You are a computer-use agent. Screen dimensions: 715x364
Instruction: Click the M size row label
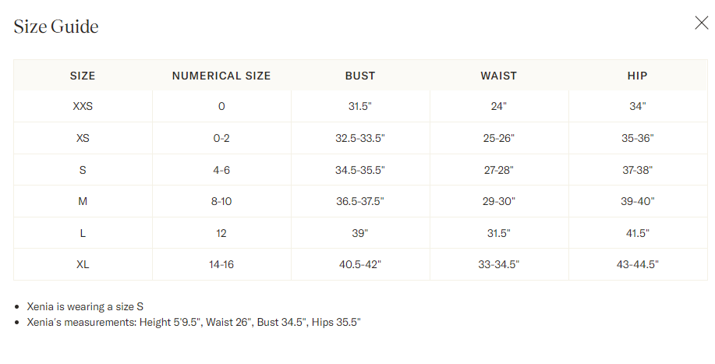tap(83, 201)
